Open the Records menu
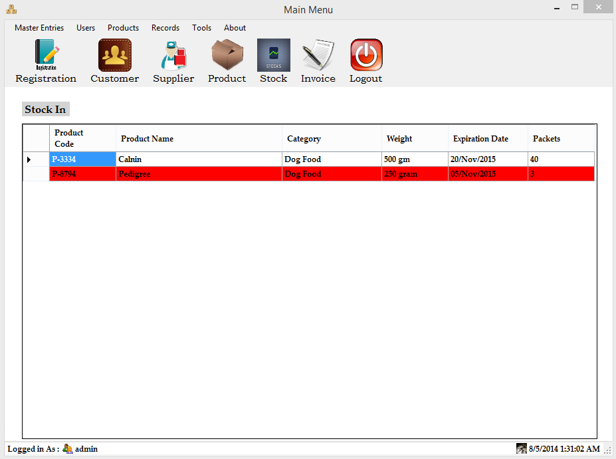The image size is (616, 459). pyautogui.click(x=165, y=28)
